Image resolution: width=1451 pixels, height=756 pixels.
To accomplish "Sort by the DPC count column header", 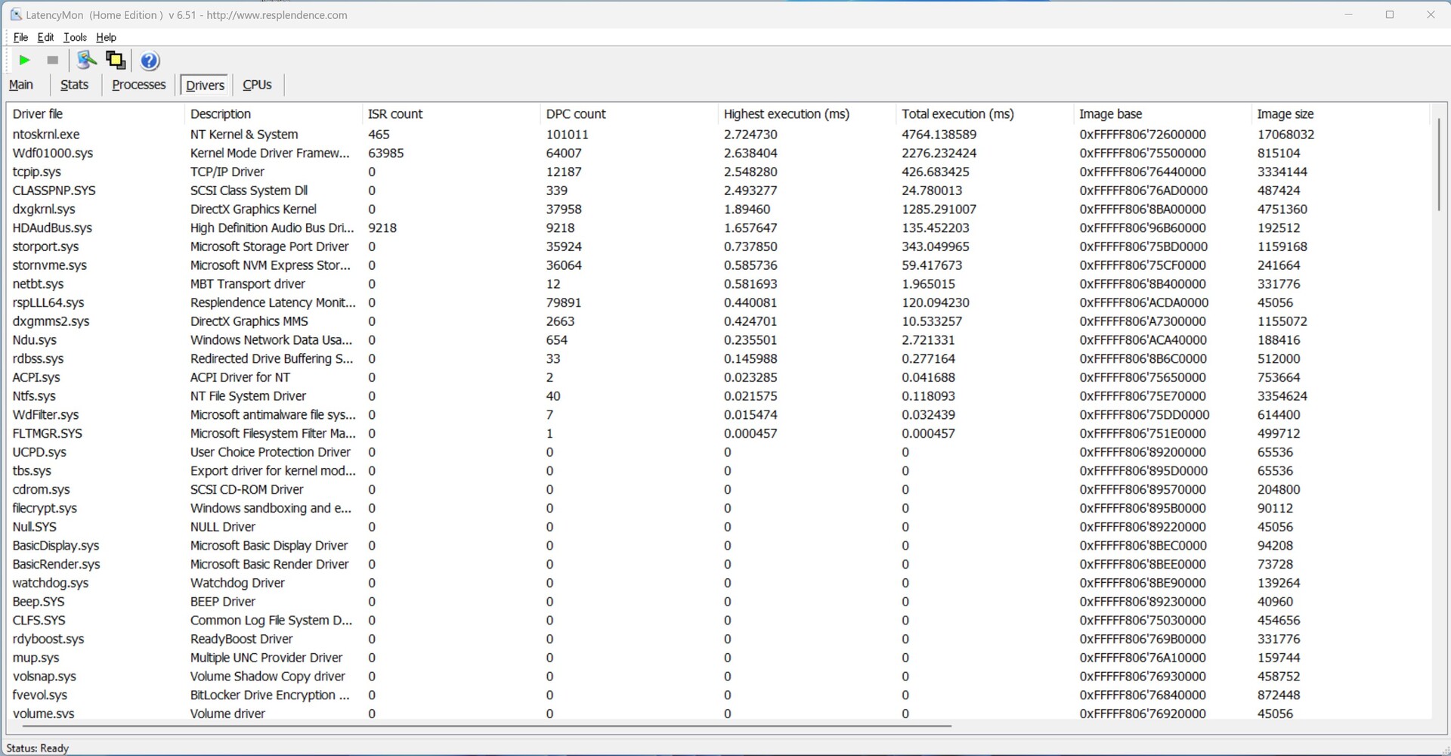I will coord(629,114).
